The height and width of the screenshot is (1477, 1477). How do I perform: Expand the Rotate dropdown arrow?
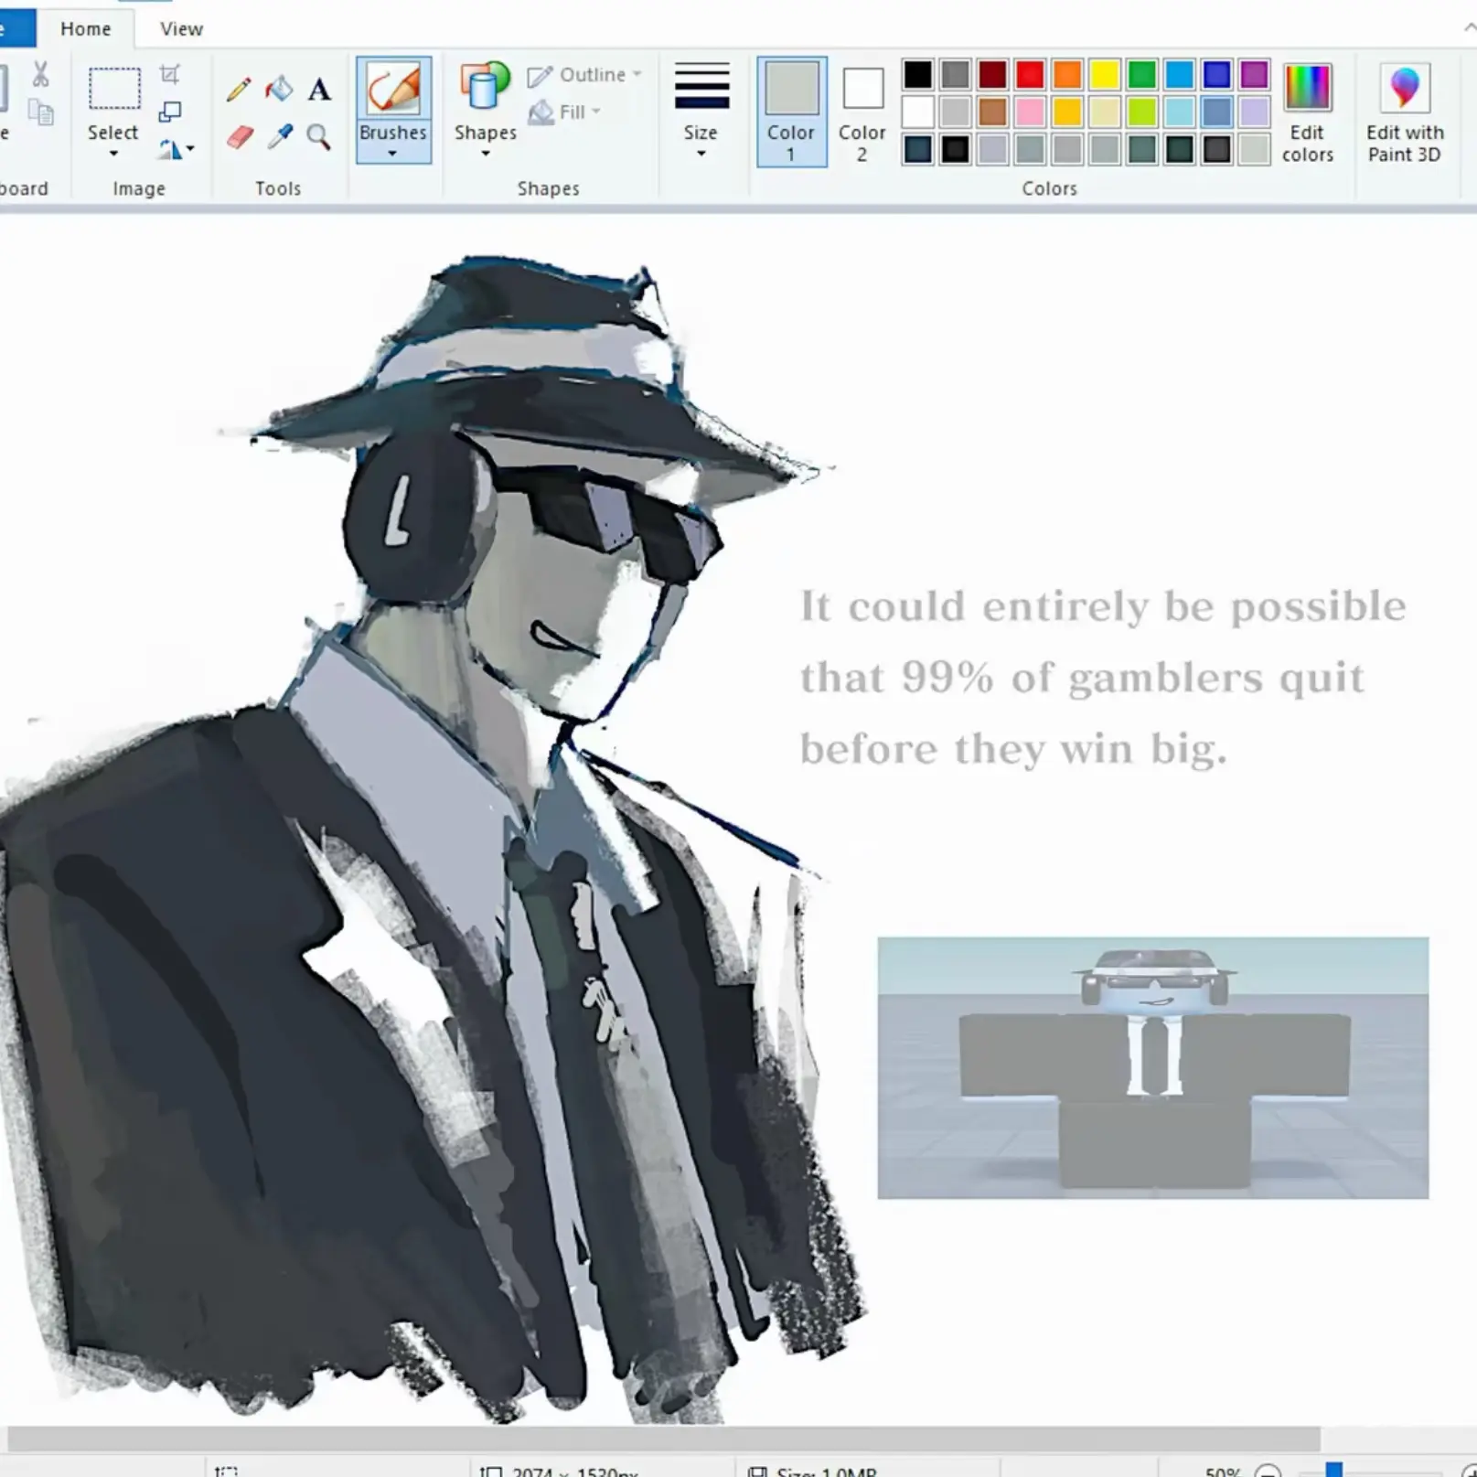(x=190, y=148)
